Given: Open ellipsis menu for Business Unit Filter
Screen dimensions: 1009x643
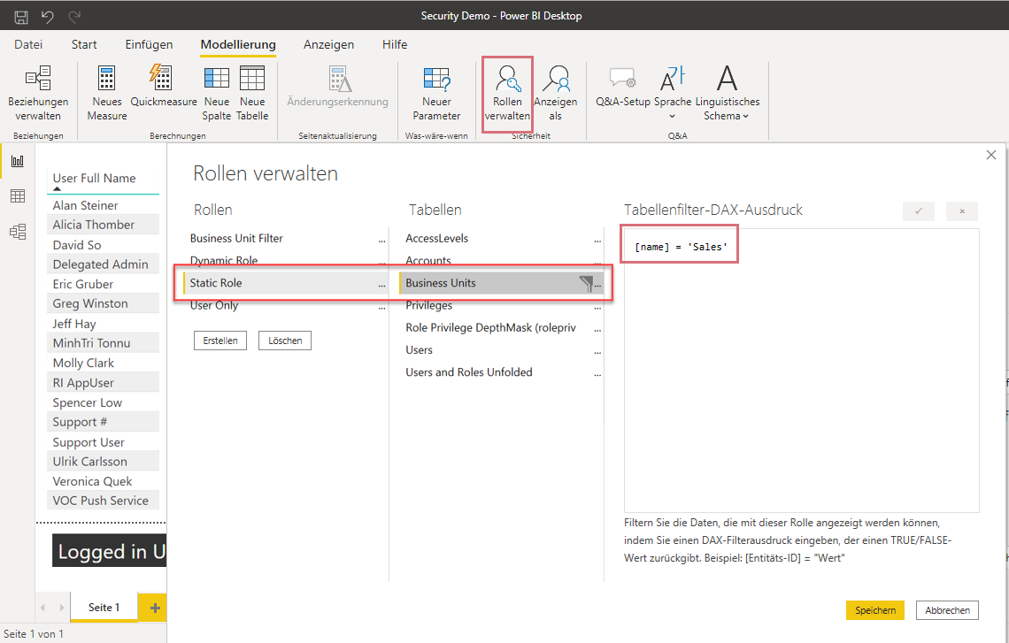Looking at the screenshot, I should [381, 239].
